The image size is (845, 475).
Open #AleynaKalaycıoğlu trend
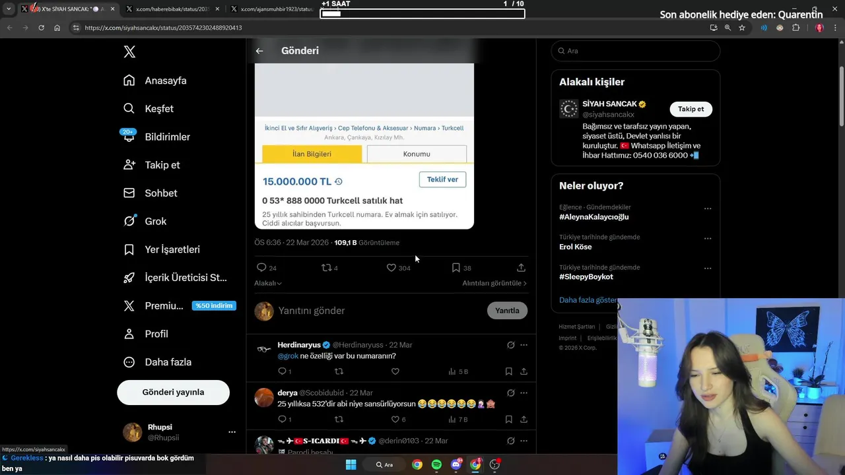click(x=593, y=217)
